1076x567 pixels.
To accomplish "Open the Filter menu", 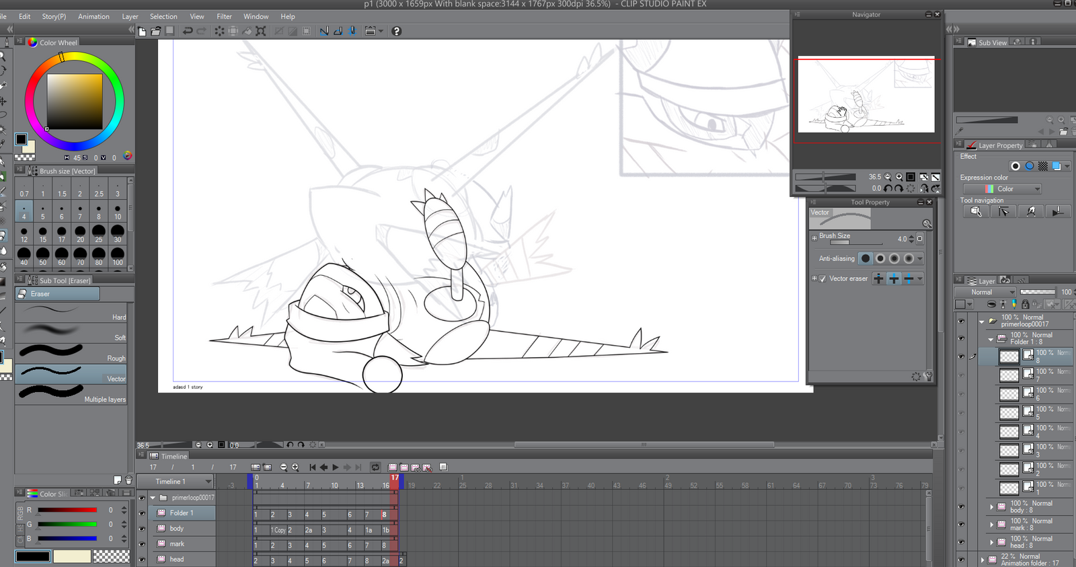I will [224, 16].
